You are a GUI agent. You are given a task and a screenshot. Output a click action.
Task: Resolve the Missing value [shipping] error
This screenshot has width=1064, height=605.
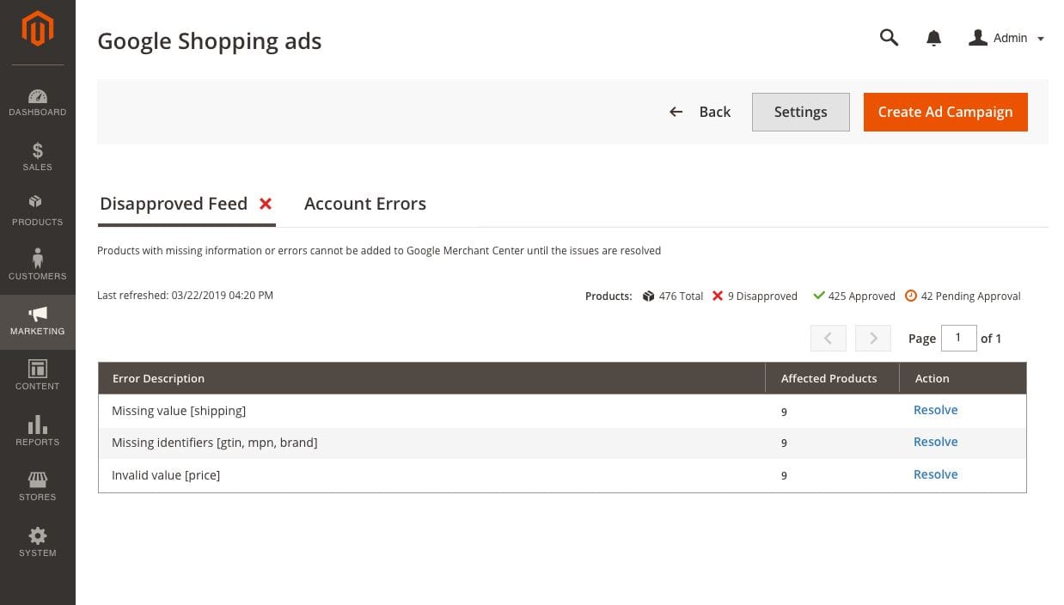coord(935,410)
